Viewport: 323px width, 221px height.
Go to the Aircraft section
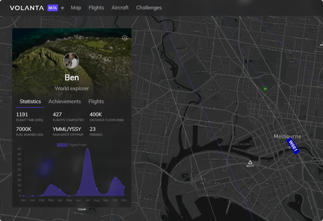pos(120,8)
